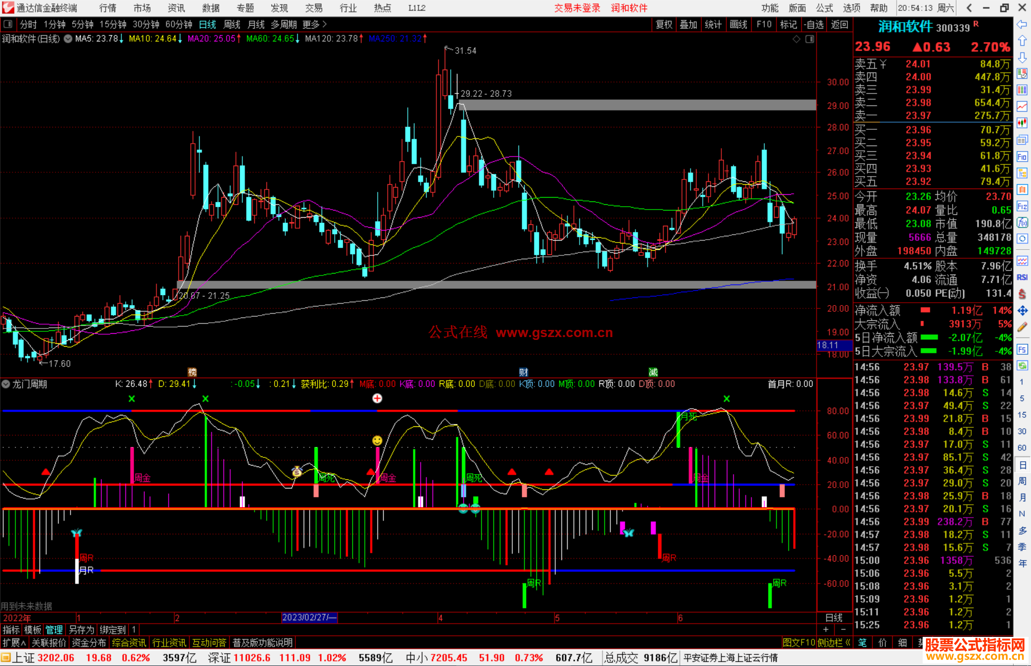The width and height of the screenshot is (1031, 666).
Task: Select the 年 yearly period in right sidebar
Action: pos(1022,563)
